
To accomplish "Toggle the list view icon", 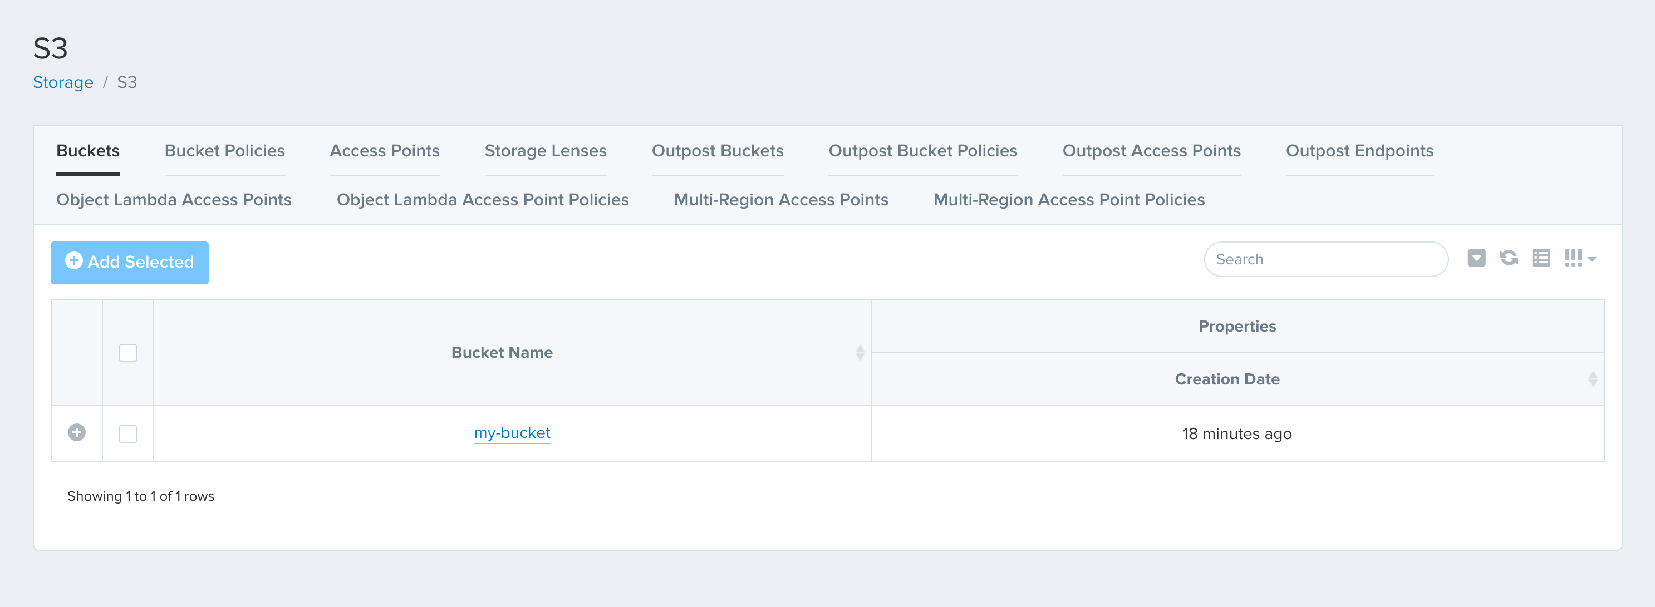I will (1541, 258).
